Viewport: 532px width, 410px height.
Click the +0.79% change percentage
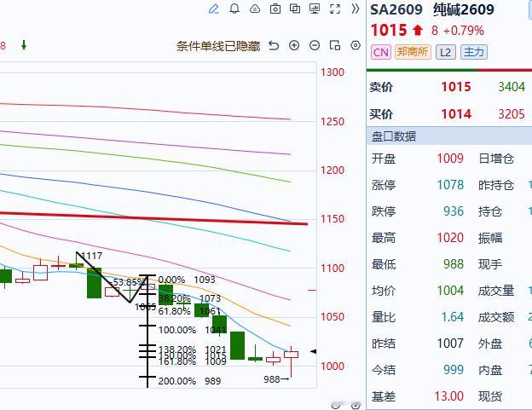click(x=464, y=31)
